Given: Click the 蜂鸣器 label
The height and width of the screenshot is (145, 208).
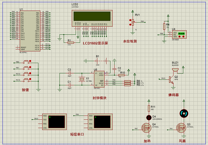Looking at the screenshot, I should tap(174, 95).
